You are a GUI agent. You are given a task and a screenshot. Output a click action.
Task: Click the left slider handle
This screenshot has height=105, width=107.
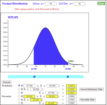(34, 77)
